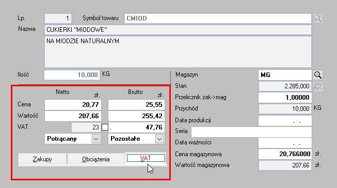Switch to the Zakupy tab
Image resolution: width=337 pixels, height=188 pixels.
[x=42, y=159]
